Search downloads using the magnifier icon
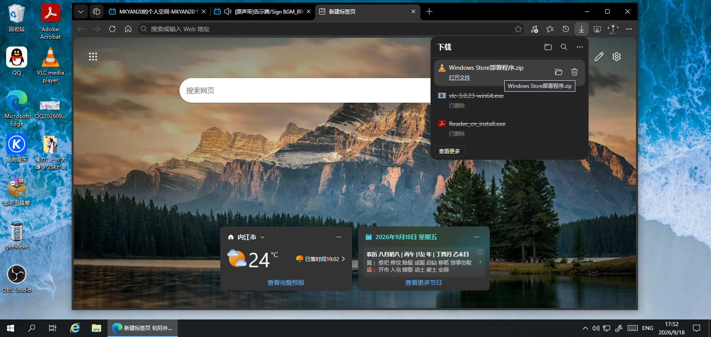The image size is (711, 337). pos(564,47)
